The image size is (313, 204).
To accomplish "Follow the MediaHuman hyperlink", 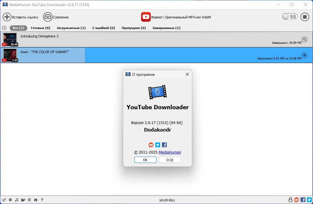I will pos(170,152).
